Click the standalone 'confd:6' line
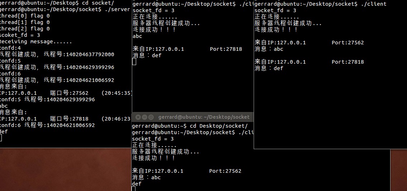The image size is (407, 191). pos(10,74)
